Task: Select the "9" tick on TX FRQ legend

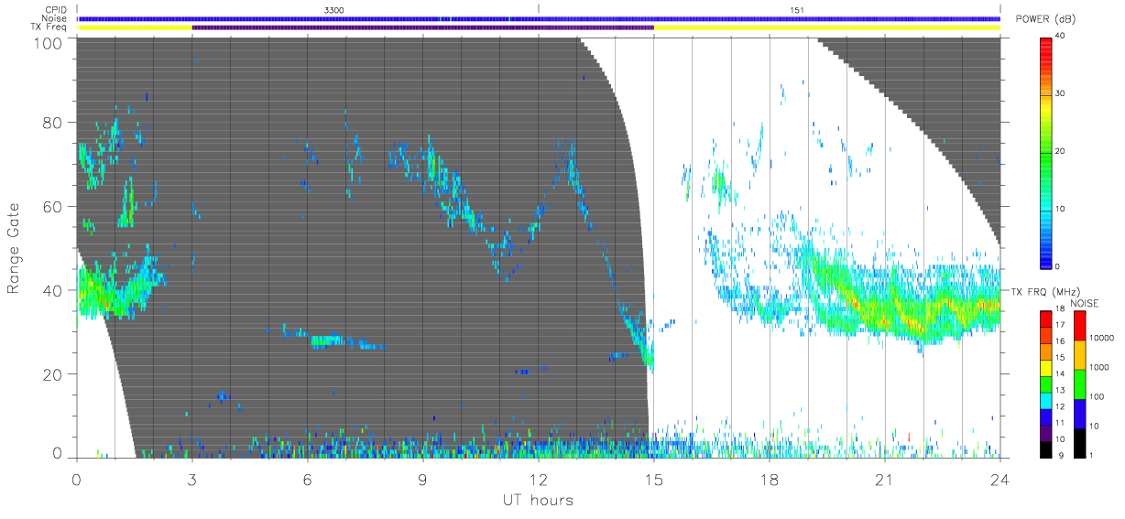Action: (1063, 455)
